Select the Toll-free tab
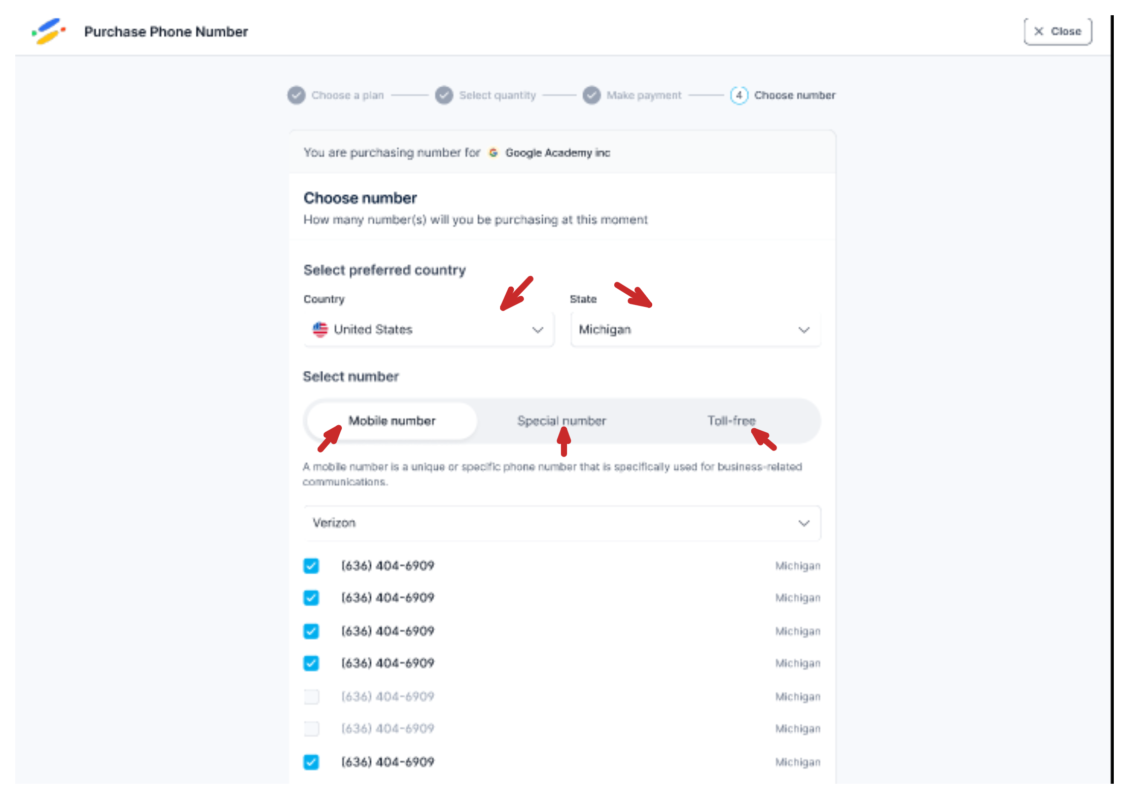 [731, 421]
